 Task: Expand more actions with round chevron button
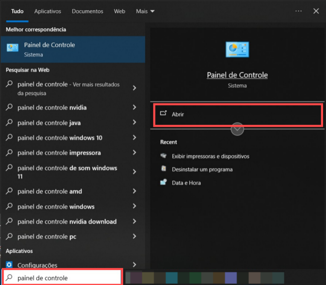237,129
